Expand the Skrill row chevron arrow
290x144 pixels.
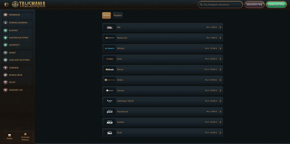coord(220,133)
